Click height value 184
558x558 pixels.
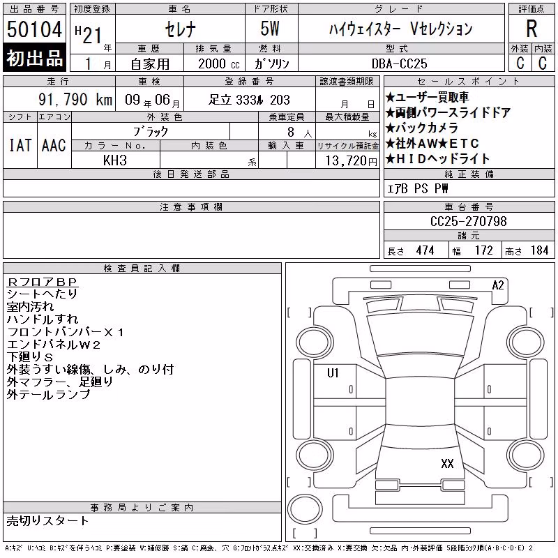click(539, 250)
